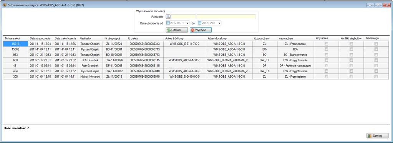Sort by Data rozpoczecia column header
The image size is (393, 143).
41,39
